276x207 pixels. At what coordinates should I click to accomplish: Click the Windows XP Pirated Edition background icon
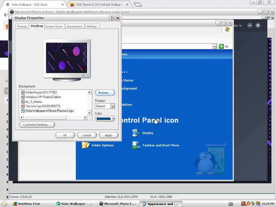[23, 97]
